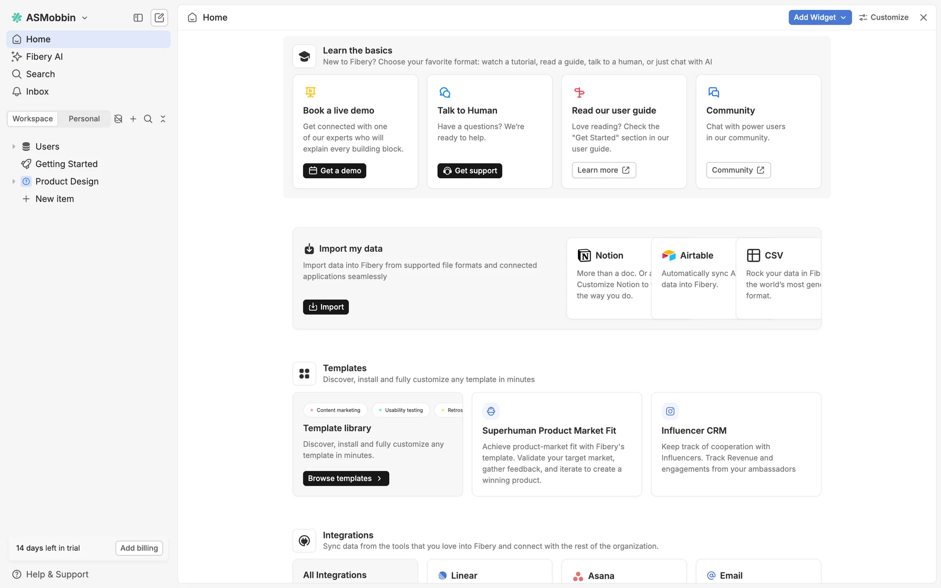Open the Add Widget dropdown
The width and height of the screenshot is (941, 588).
point(819,17)
